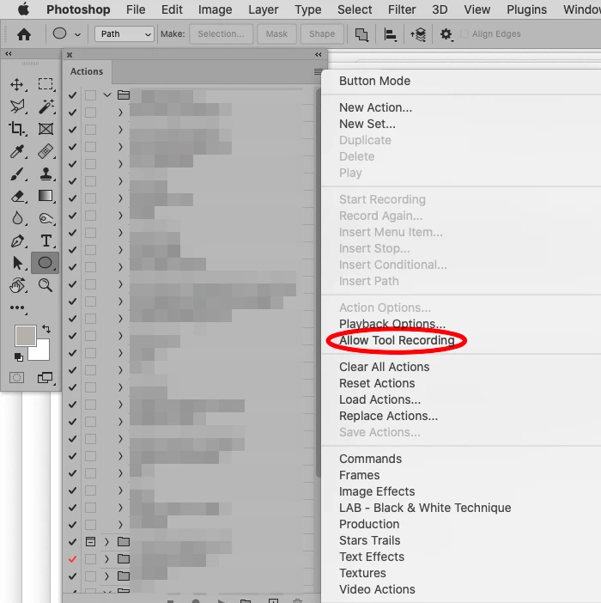The width and height of the screenshot is (601, 603).
Task: Choose Allow Tool Recording
Action: point(397,340)
